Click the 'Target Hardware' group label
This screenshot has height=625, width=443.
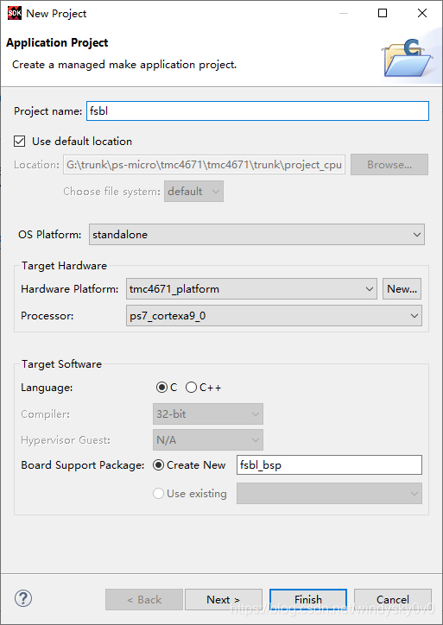pos(64,266)
